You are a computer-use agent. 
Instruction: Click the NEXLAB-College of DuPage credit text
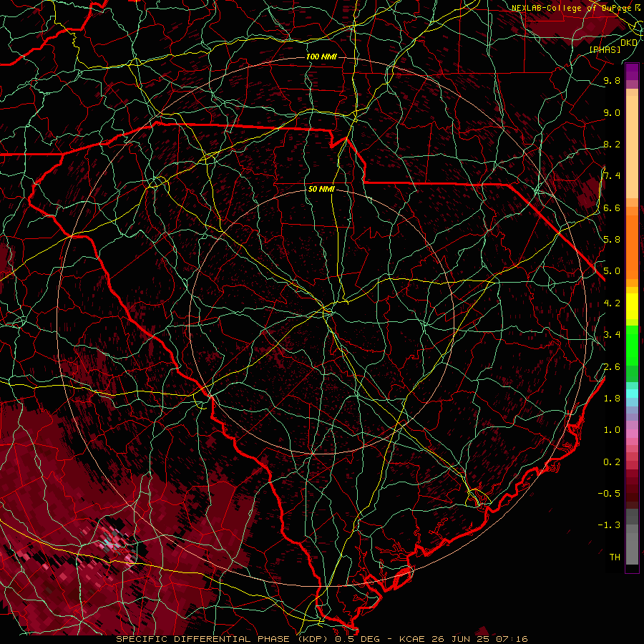tap(572, 8)
